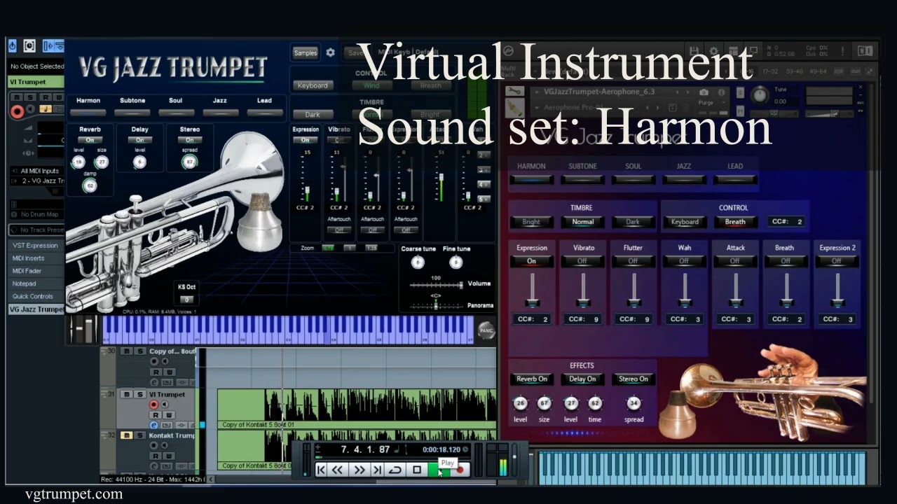Toggle Delay On in VG Jazz Trumpet plugin
This screenshot has width=897, height=504.
pos(139,140)
